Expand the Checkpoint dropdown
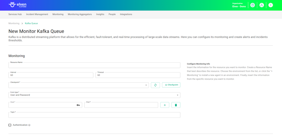The image size is (282, 138). tap(146, 85)
